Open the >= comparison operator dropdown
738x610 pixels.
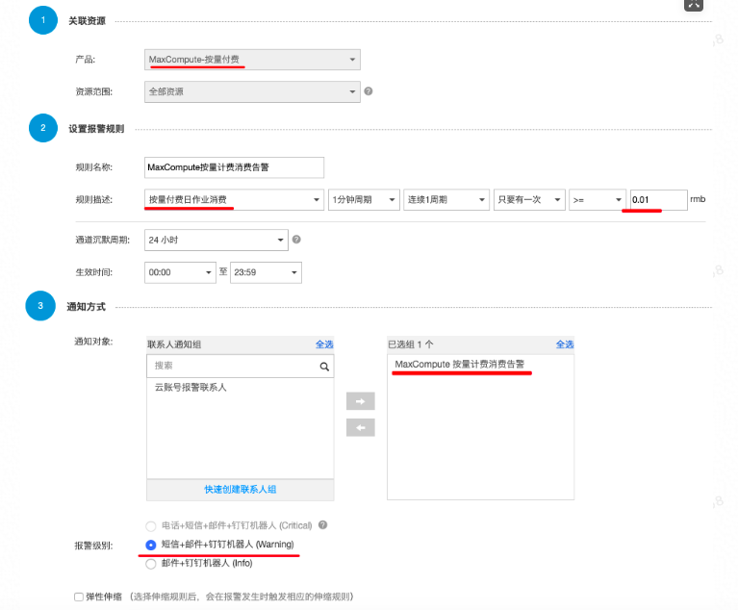tap(598, 200)
